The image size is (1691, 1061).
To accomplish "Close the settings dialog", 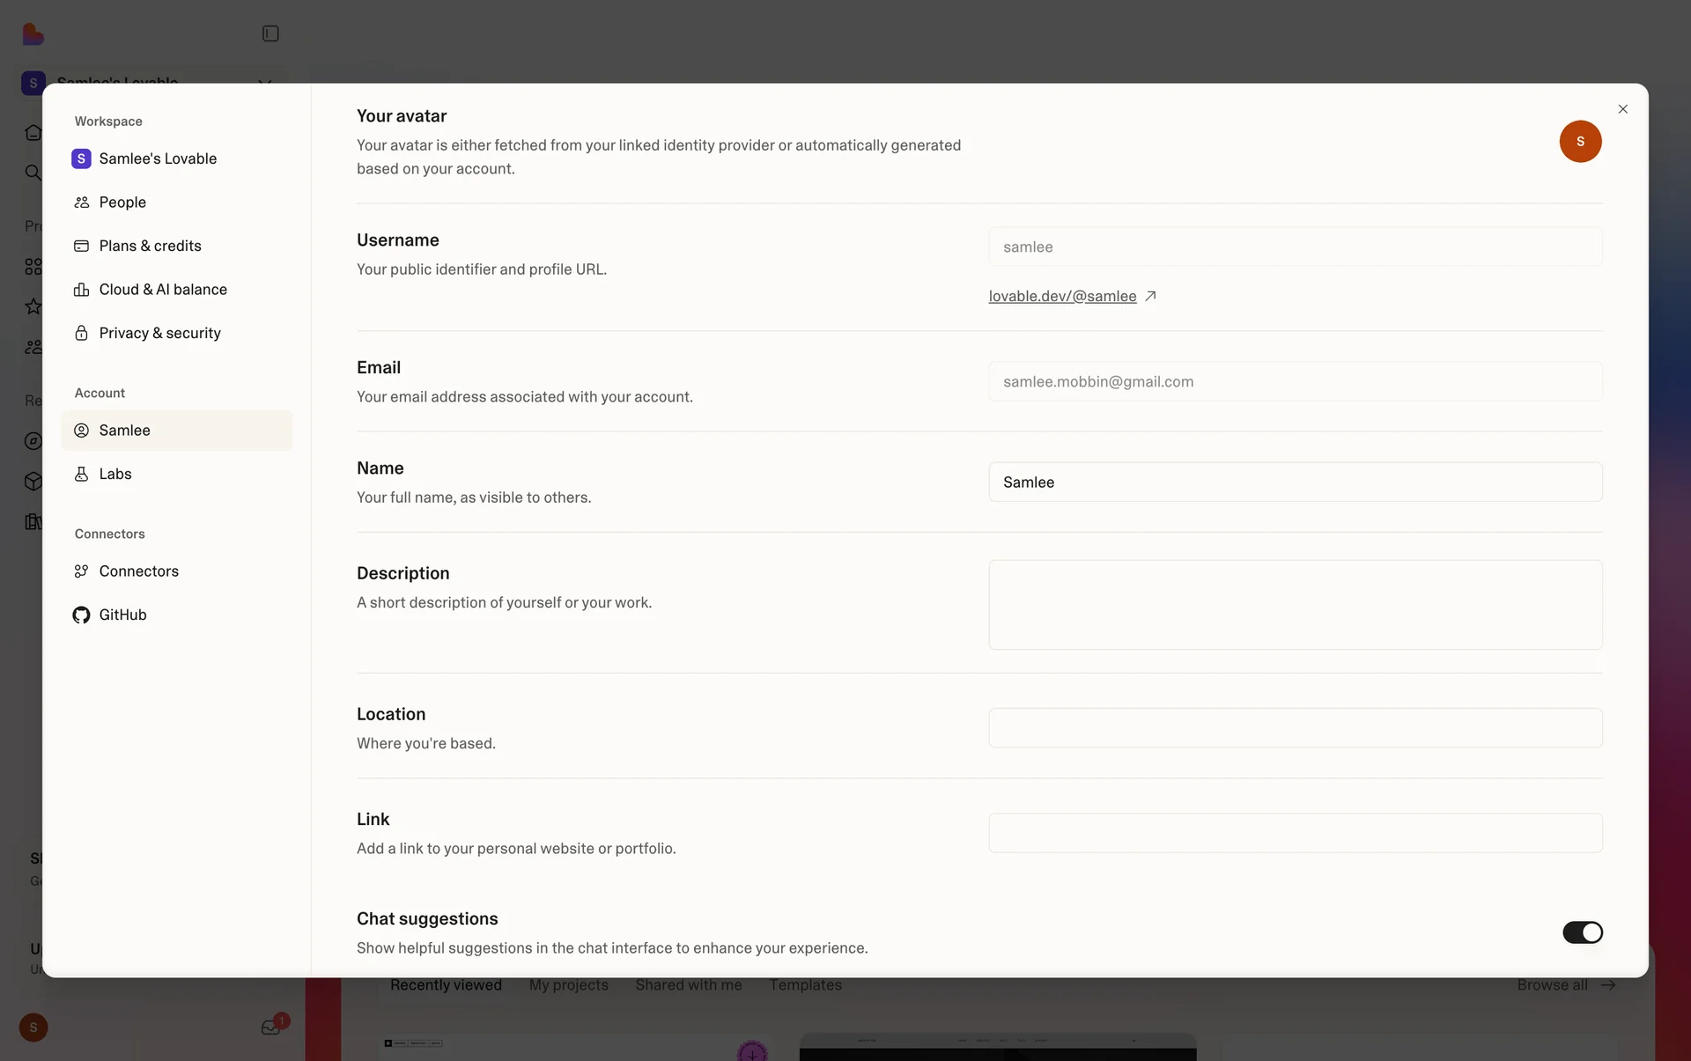I will tap(1622, 109).
